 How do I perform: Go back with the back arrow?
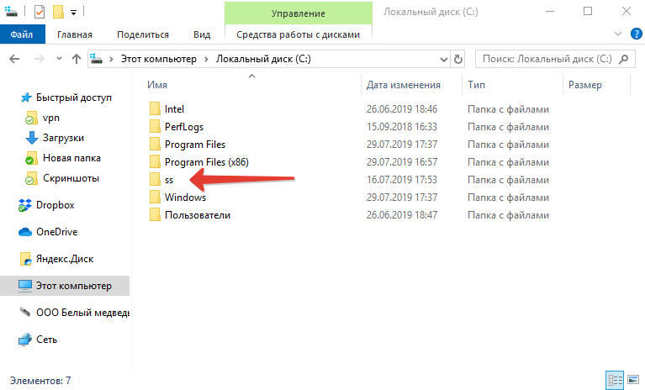click(x=14, y=59)
